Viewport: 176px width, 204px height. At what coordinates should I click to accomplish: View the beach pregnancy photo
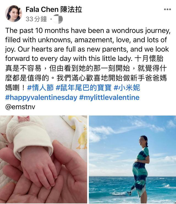133,159
